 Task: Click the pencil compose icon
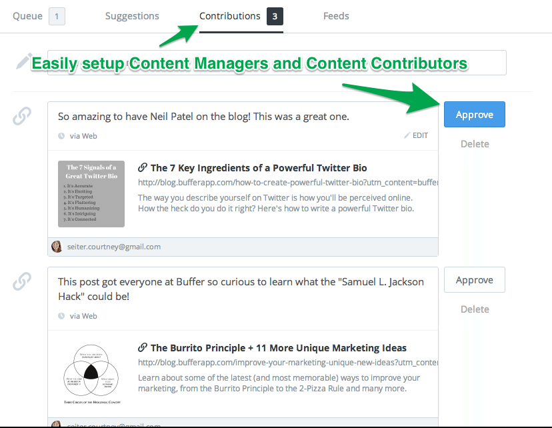point(24,61)
